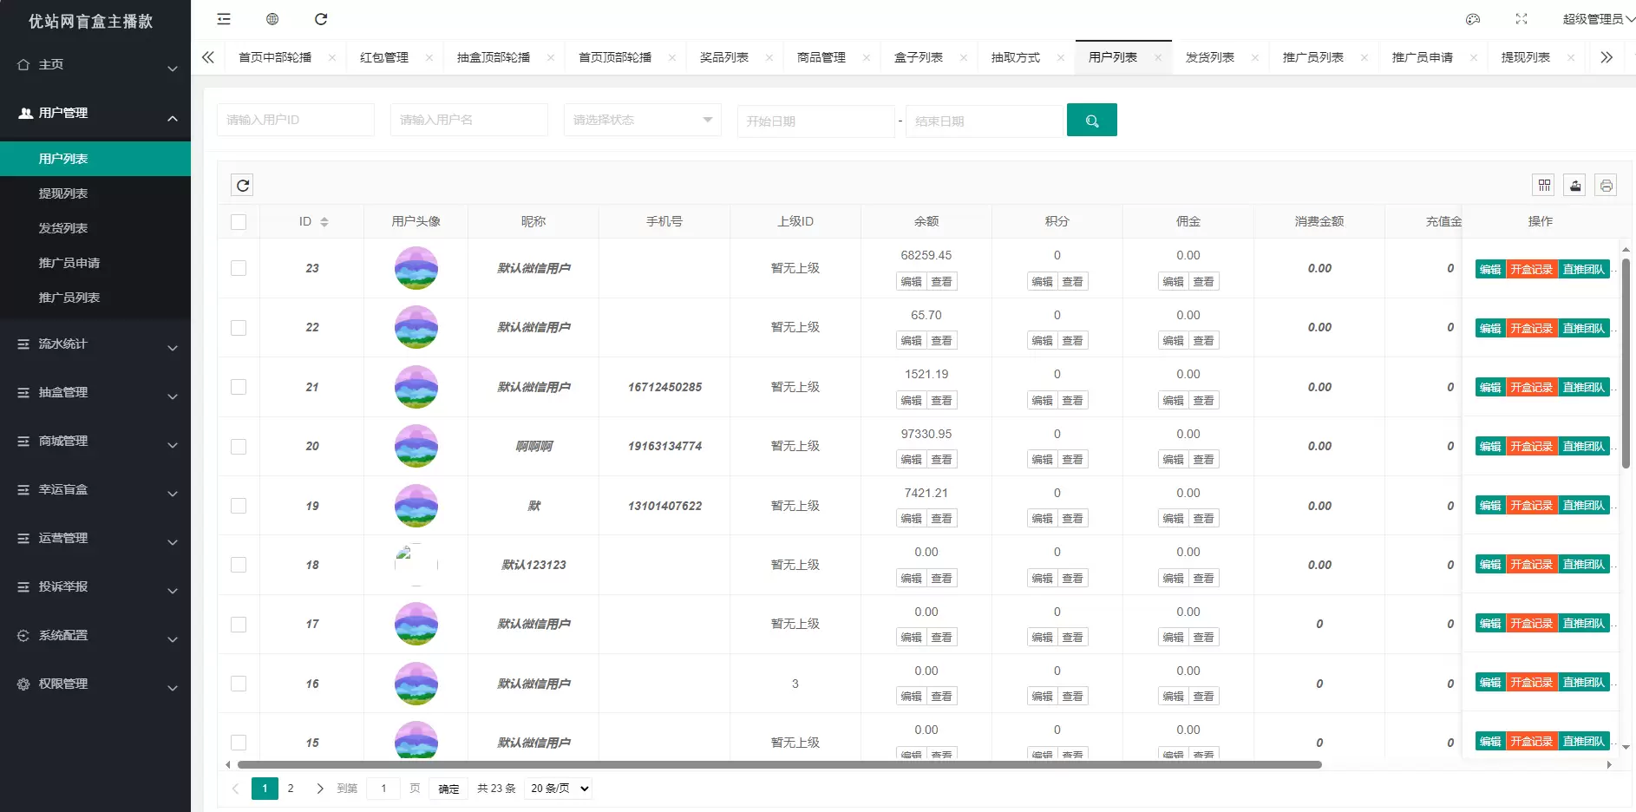Expand the 抽盒管理 sidebar menu

pos(95,393)
